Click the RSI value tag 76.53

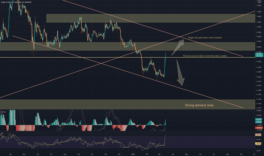coord(258,135)
